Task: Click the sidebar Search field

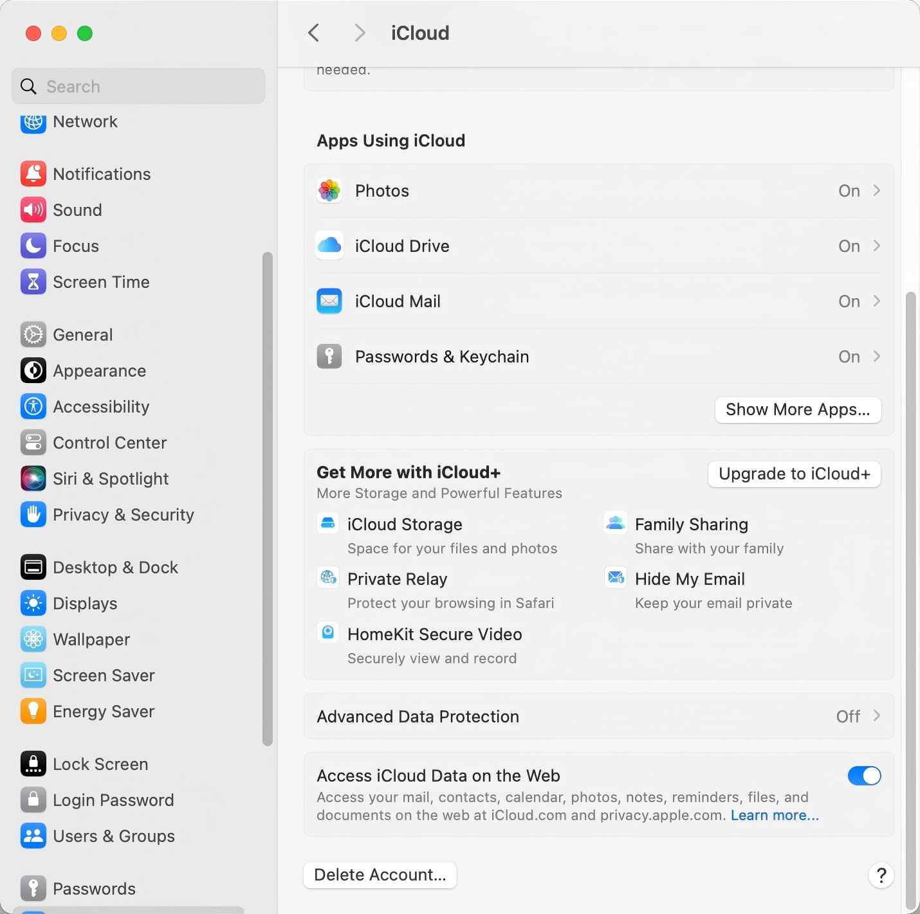Action: [138, 87]
